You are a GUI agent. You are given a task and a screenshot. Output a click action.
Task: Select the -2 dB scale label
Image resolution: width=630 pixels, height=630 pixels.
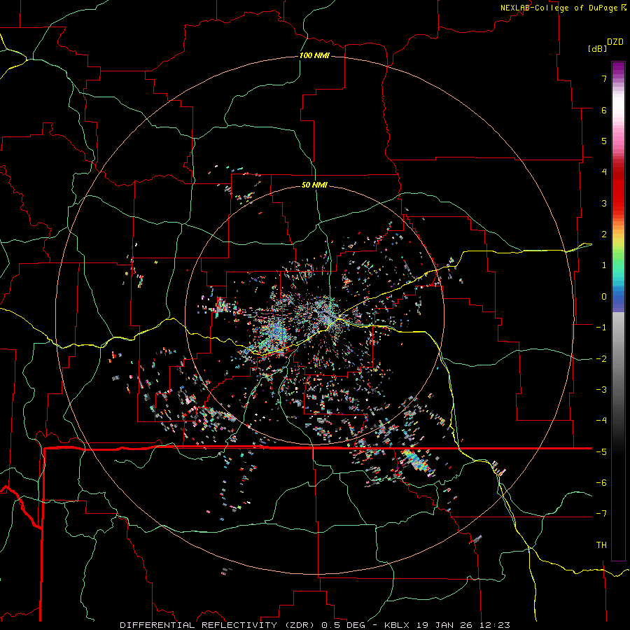pyautogui.click(x=601, y=358)
